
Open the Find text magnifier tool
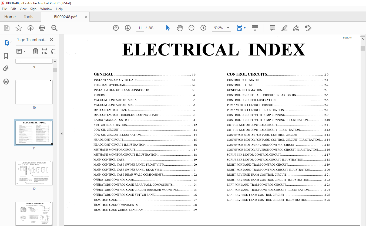54,28
